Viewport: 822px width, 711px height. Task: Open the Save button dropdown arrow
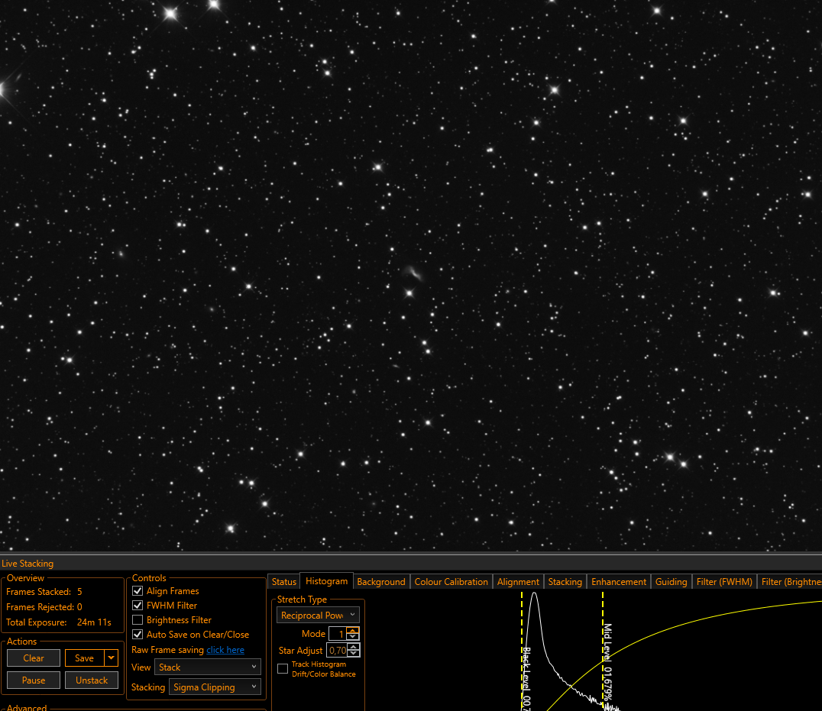click(x=111, y=658)
